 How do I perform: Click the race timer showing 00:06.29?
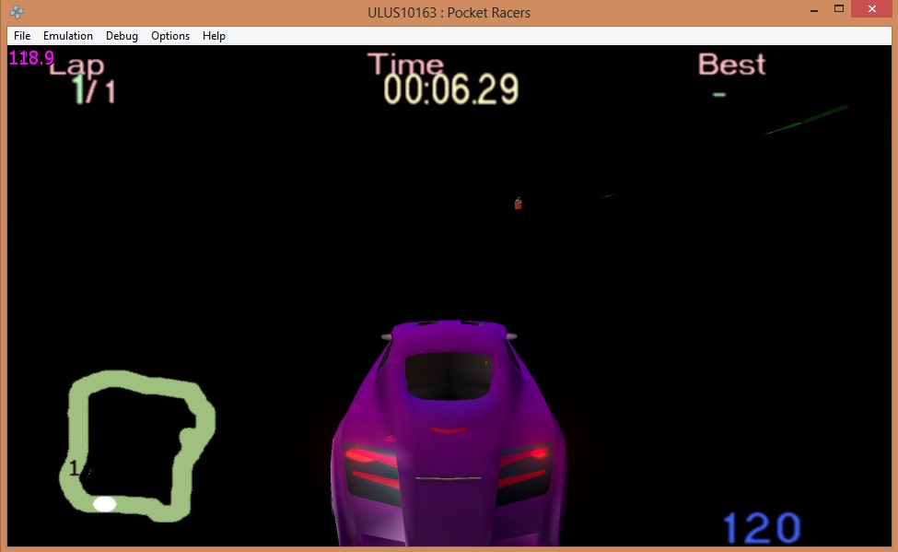pyautogui.click(x=450, y=89)
